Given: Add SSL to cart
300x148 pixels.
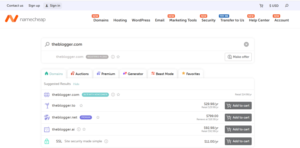Looking at the screenshot, I should click(238, 141).
